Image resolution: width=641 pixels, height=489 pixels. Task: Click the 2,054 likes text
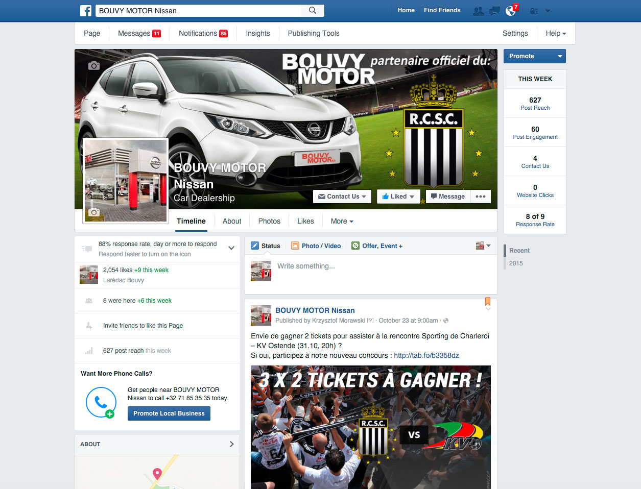pyautogui.click(x=117, y=270)
